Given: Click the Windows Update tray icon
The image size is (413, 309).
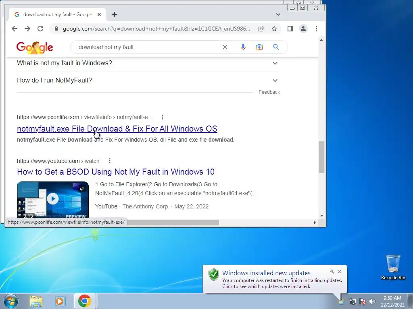Looking at the screenshot, I should click(341, 301).
